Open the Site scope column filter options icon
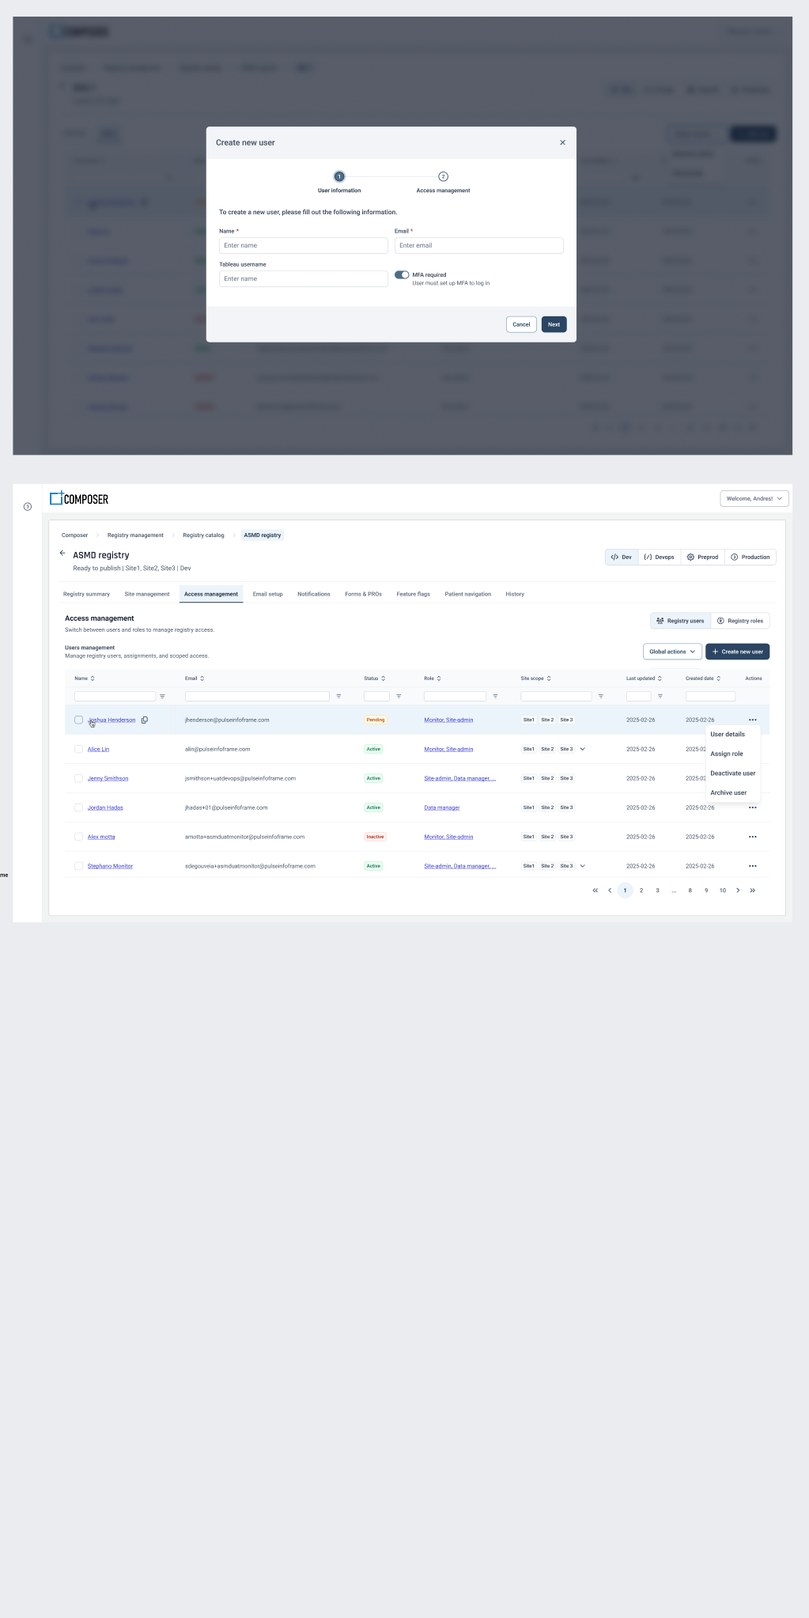 tap(601, 697)
